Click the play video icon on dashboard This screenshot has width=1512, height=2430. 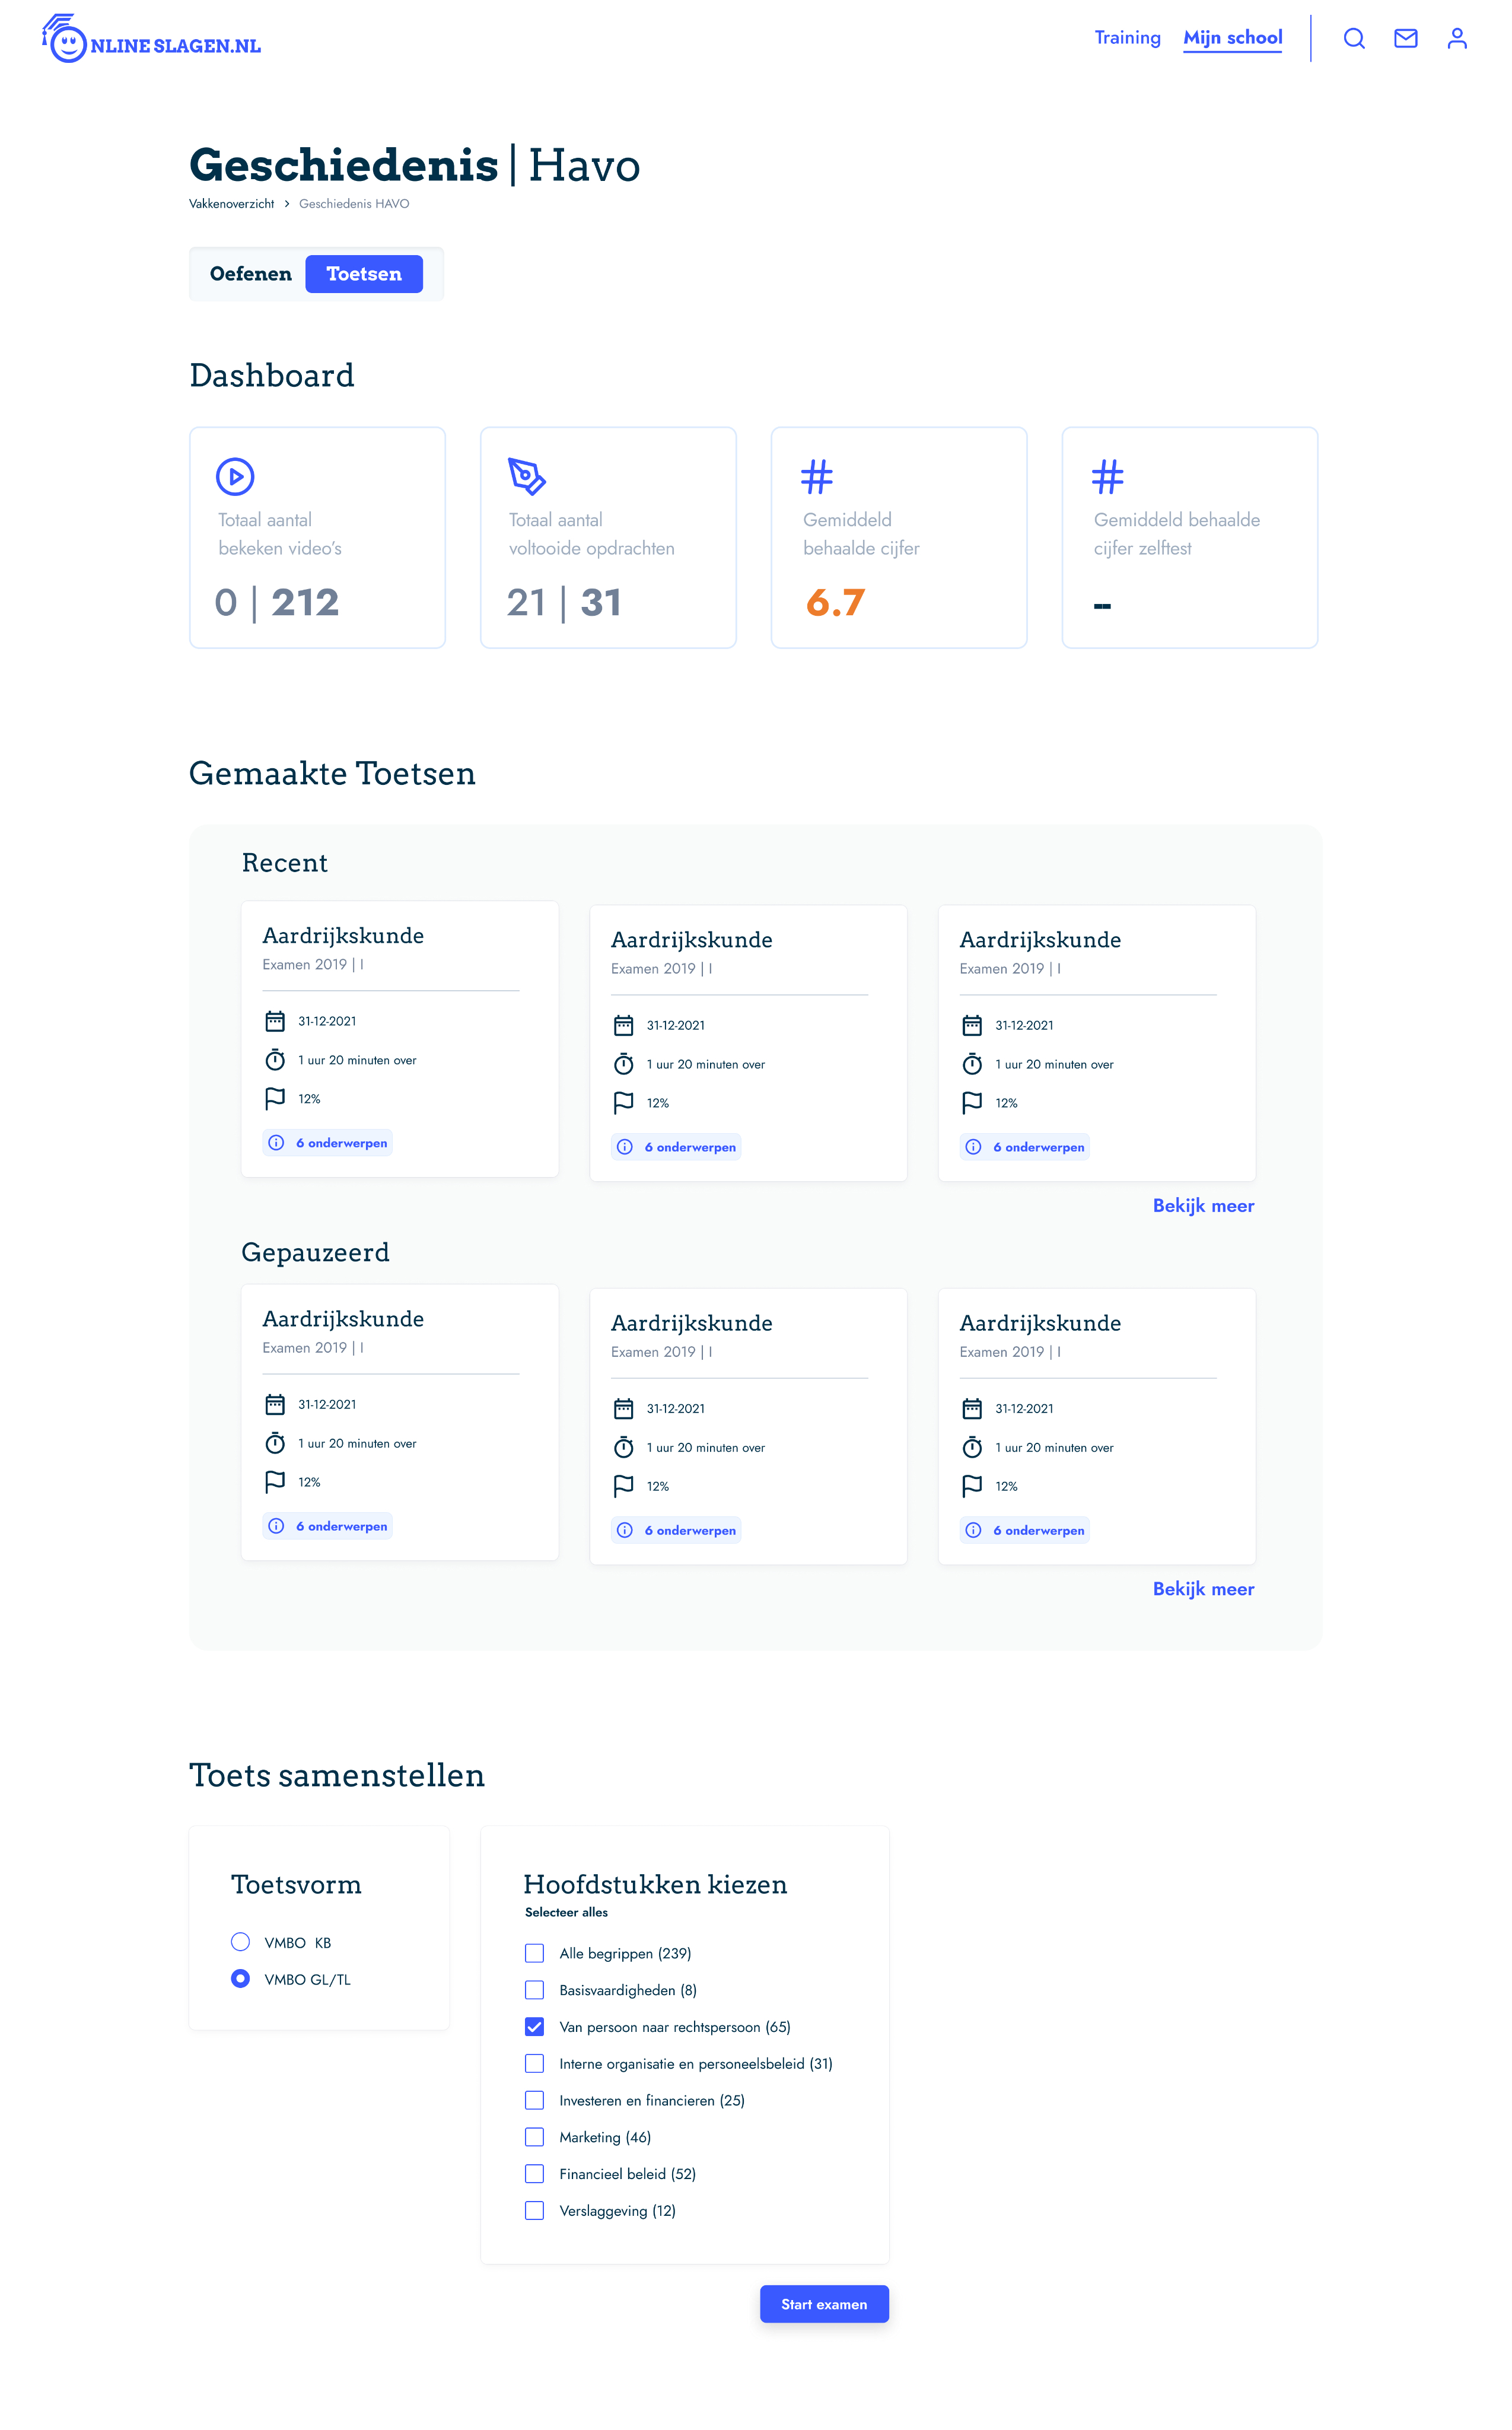pyautogui.click(x=235, y=476)
